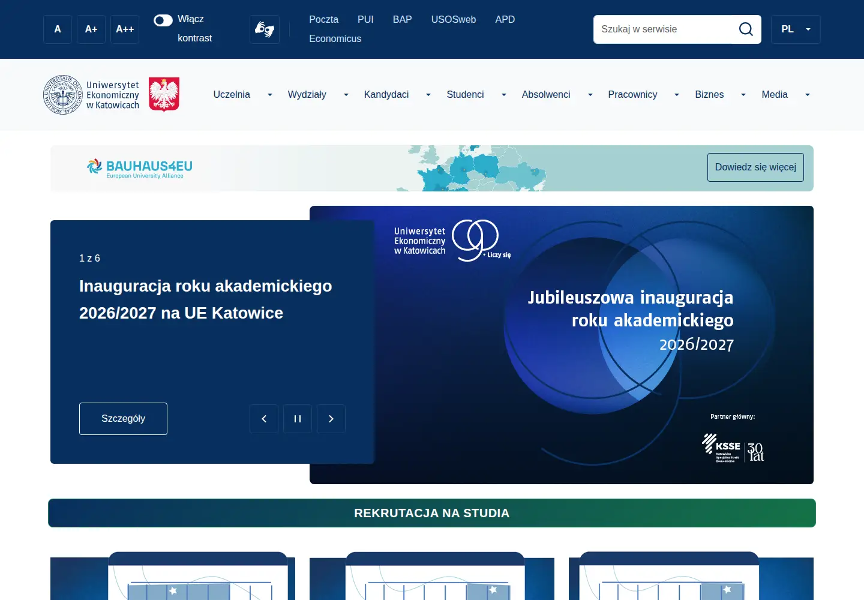The height and width of the screenshot is (600, 864).
Task: Expand the Kandydaci submenu arrow
Action: coord(428,95)
